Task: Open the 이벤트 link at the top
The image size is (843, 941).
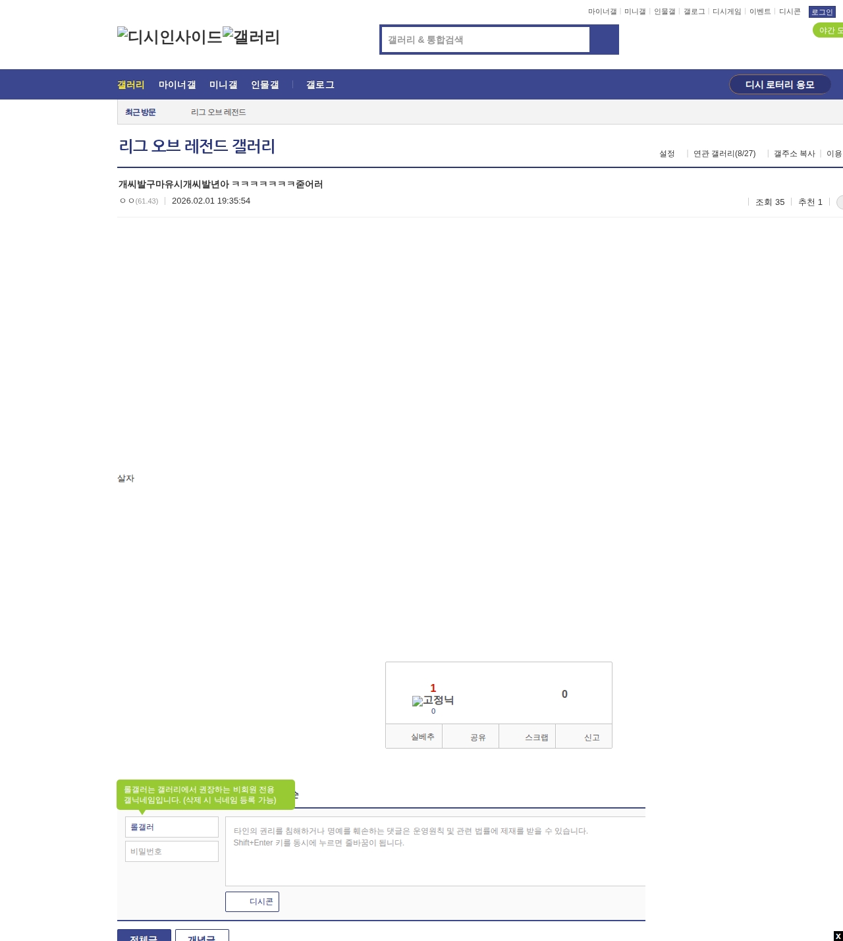Action: pyautogui.click(x=760, y=12)
